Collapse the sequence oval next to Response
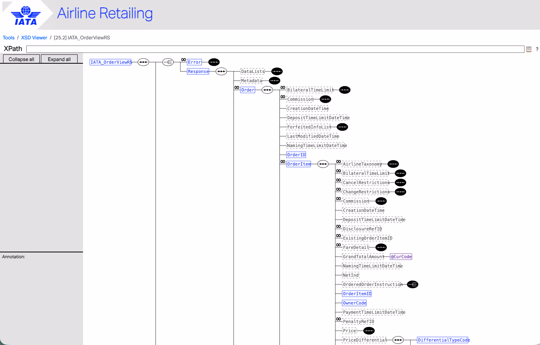Screen dimensions: 540x345 tap(221, 71)
